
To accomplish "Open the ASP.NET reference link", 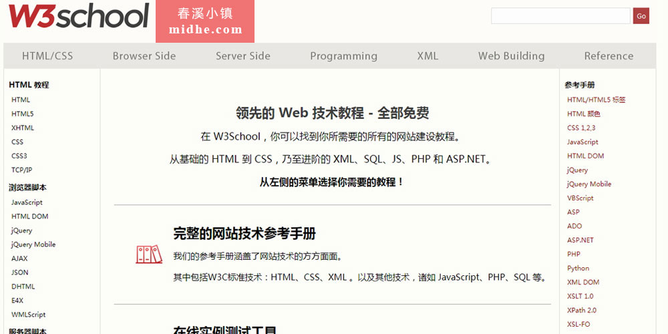I will coord(580,240).
